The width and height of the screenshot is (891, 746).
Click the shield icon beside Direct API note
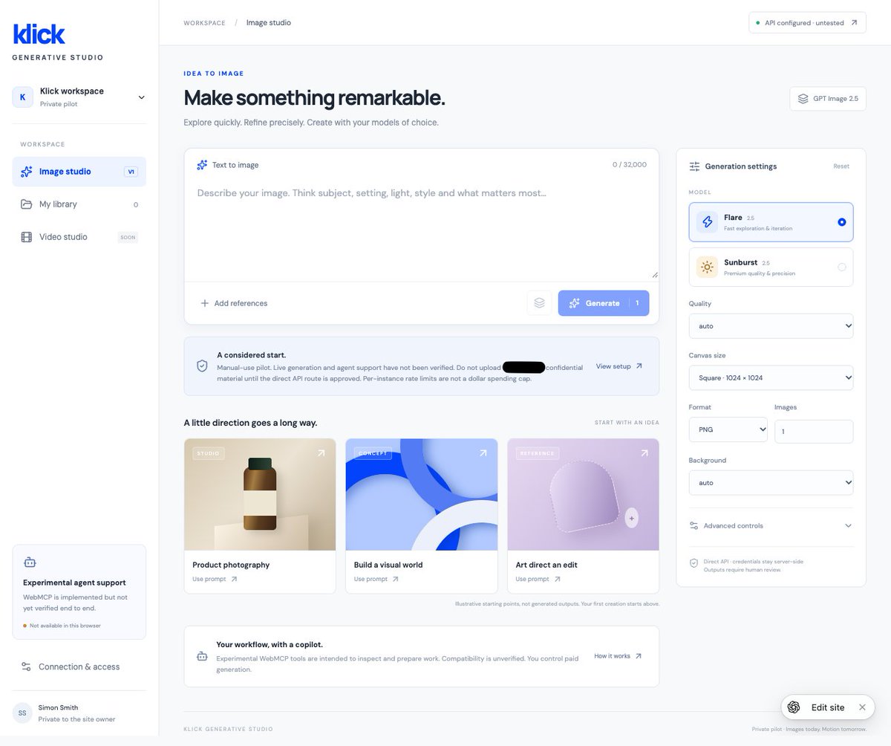(x=693, y=564)
